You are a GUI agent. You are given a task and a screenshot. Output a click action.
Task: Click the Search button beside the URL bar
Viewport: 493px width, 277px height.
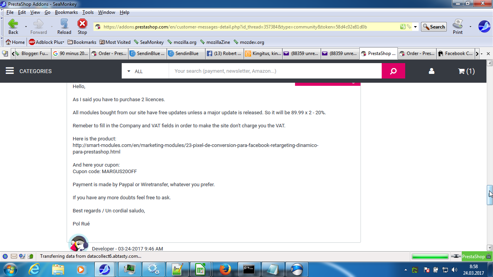[434, 27]
